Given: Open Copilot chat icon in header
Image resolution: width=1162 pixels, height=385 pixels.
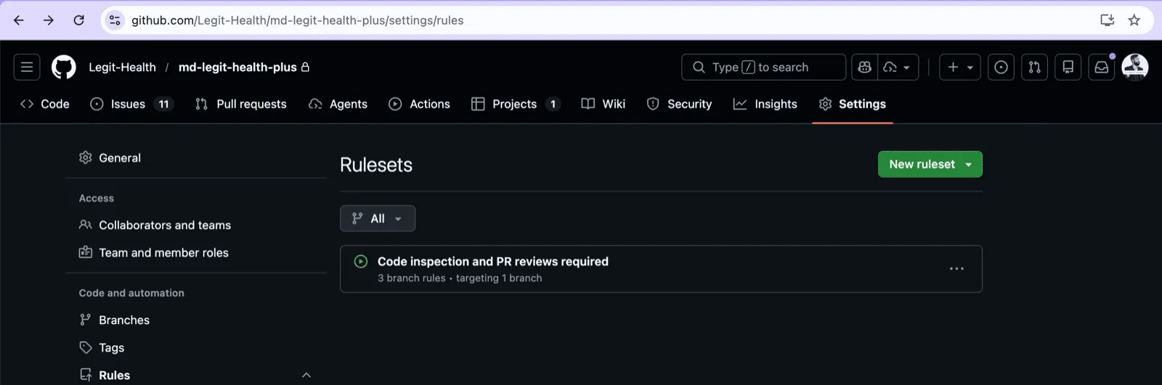Looking at the screenshot, I should click(x=864, y=68).
